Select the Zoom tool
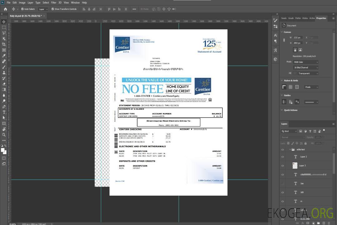337x225 pixels. 4,135
